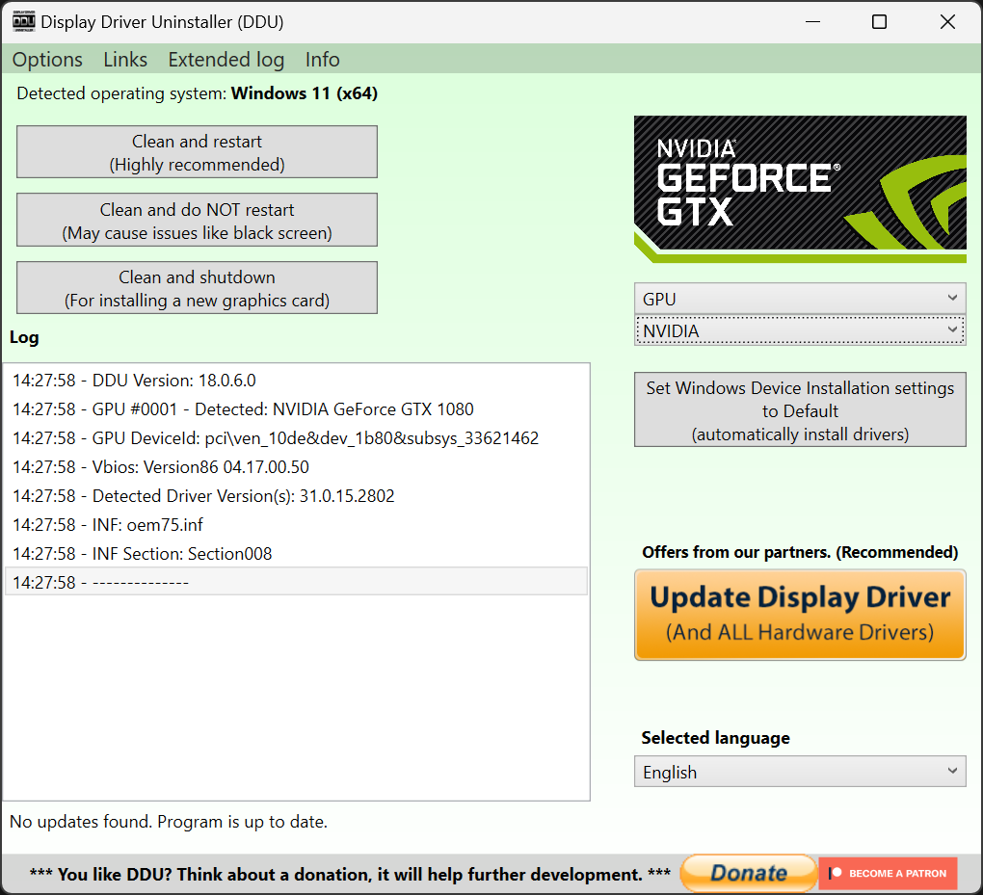Expand the GPU device type dropdown

coord(800,299)
